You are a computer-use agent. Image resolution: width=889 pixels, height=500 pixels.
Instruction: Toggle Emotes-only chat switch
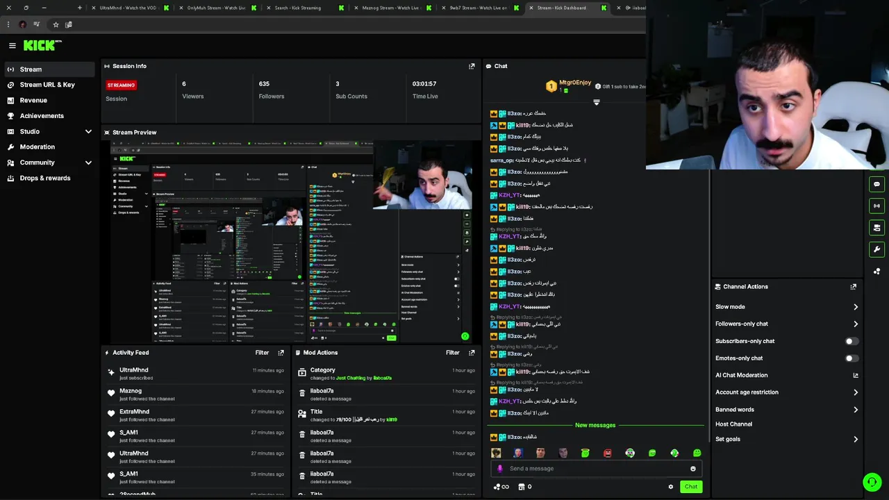point(851,358)
